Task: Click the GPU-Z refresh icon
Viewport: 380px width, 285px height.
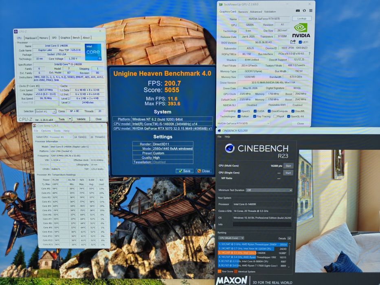Action: coord(304,11)
